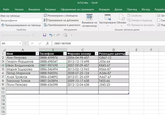The width and height of the screenshot is (165, 115).
Task: Toggle the AutoSave (Автоматично записване) switch
Action: tap(35, 35)
